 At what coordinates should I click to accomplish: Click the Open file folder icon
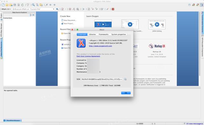[7, 5]
